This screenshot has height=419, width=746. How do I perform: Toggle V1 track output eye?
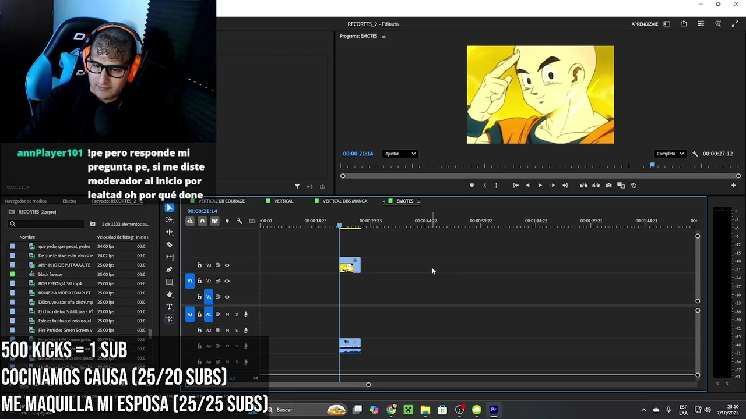point(227,297)
